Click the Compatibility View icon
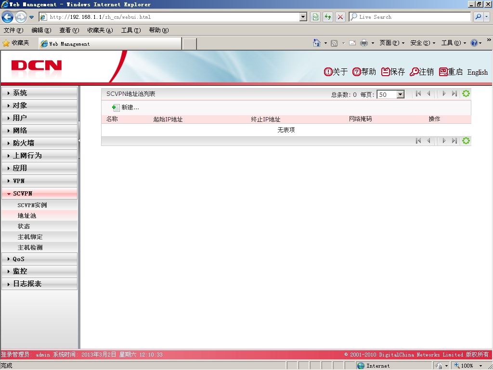 [315, 17]
